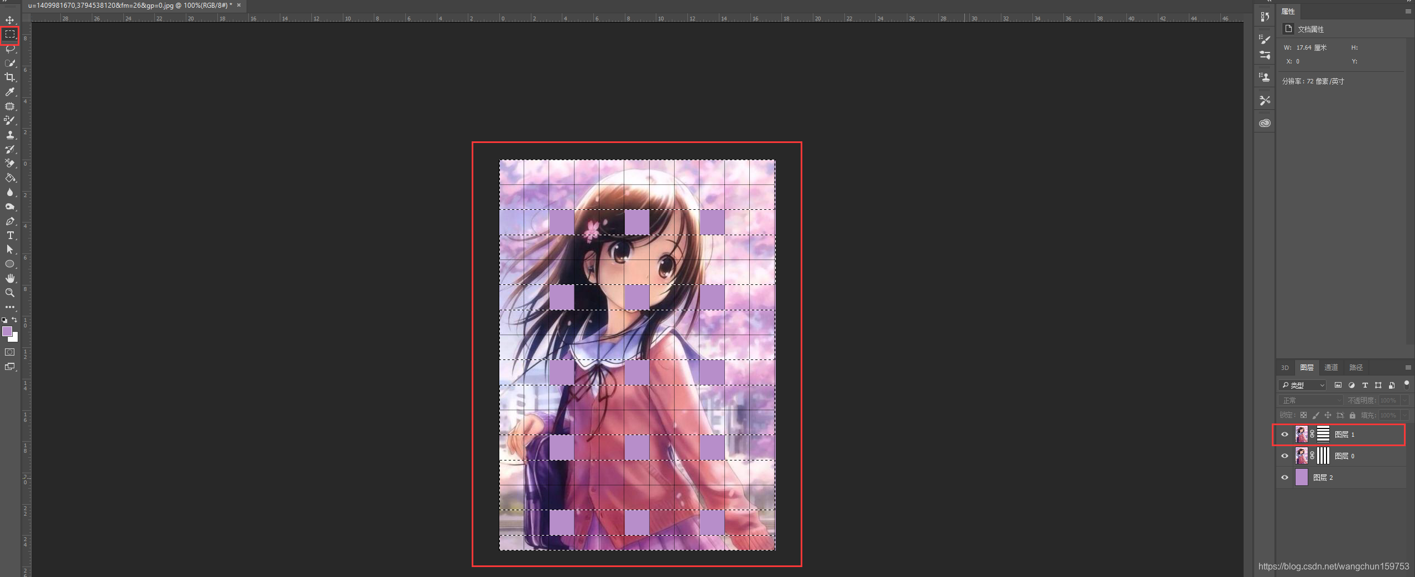Select the Path Selection tool
Screen dimensions: 1415x577
pyautogui.click(x=10, y=250)
